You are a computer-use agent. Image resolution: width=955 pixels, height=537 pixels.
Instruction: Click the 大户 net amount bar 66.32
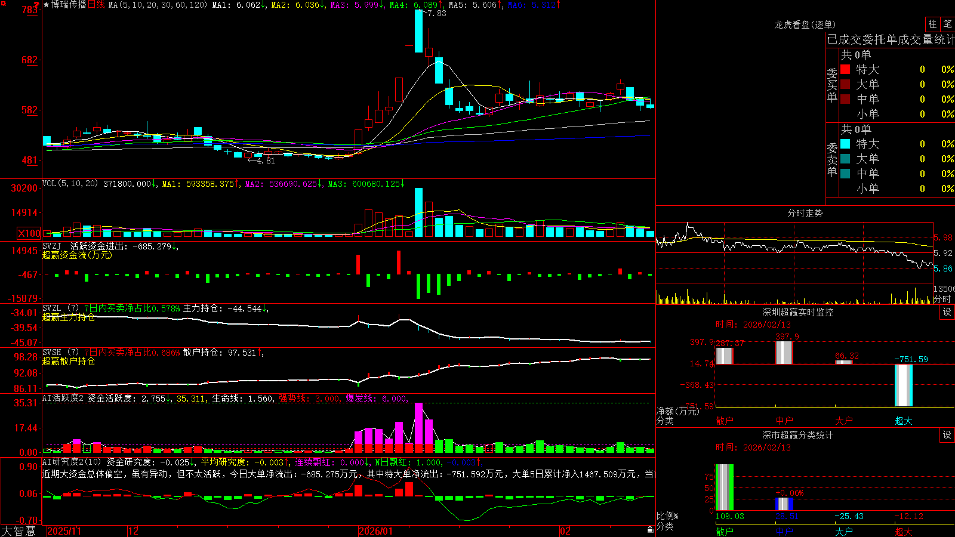844,362
